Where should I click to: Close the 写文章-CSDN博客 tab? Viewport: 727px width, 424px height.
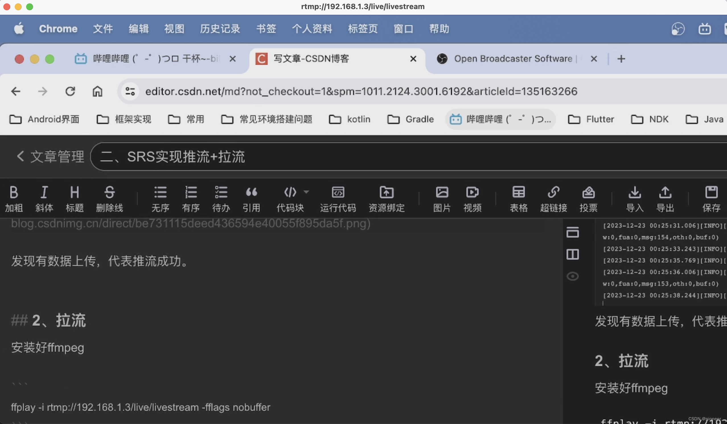413,59
